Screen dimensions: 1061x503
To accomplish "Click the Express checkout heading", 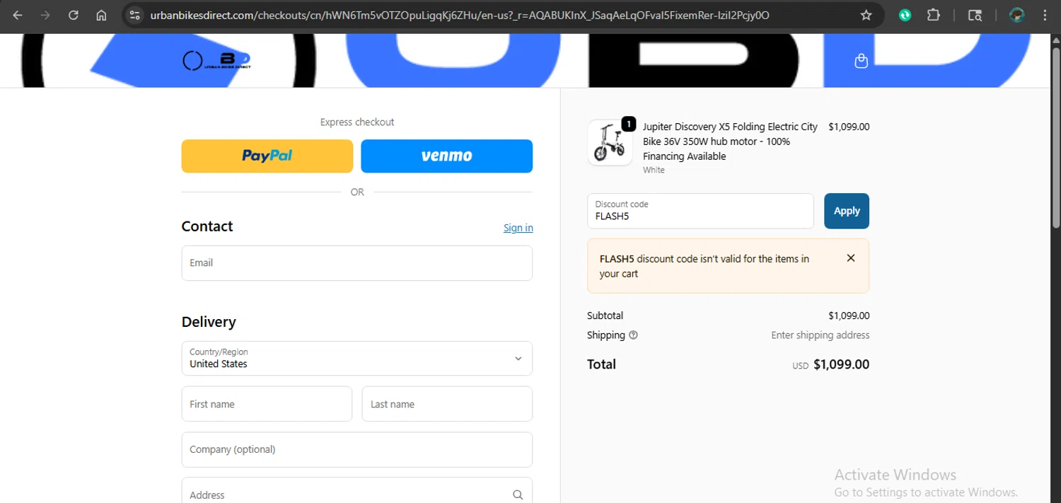I will [357, 122].
